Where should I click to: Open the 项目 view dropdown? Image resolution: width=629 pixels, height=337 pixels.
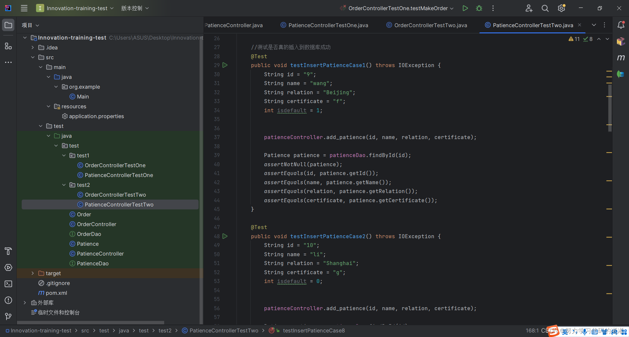tap(30, 25)
